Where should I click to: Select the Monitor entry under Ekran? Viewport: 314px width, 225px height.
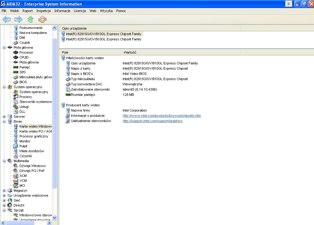point(25,141)
